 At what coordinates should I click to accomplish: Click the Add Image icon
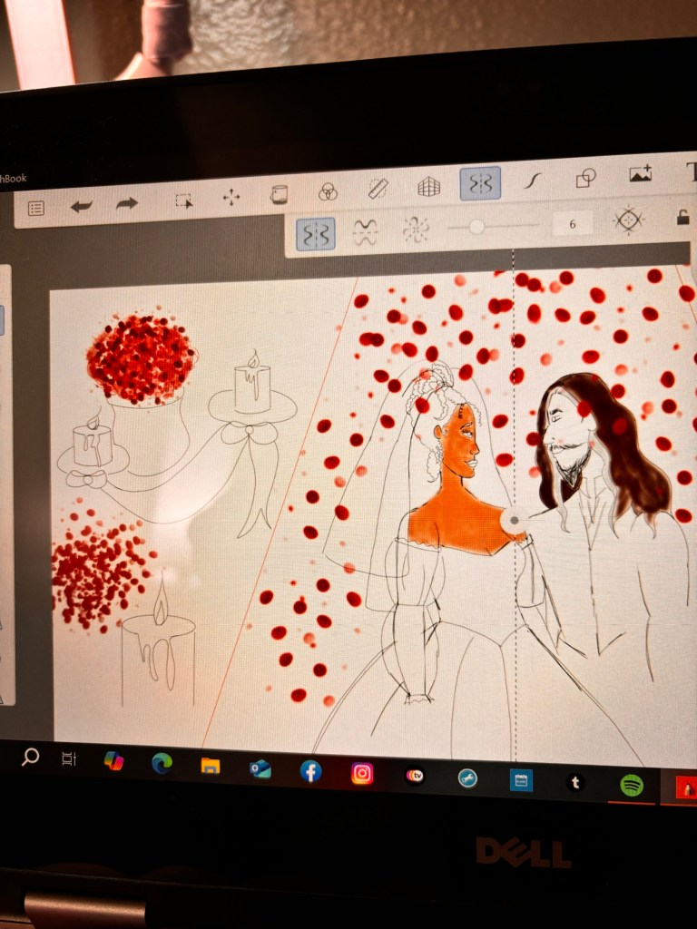tap(641, 174)
